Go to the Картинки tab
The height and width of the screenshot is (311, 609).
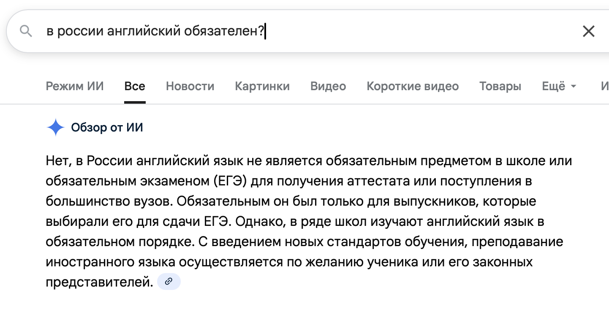coord(262,86)
